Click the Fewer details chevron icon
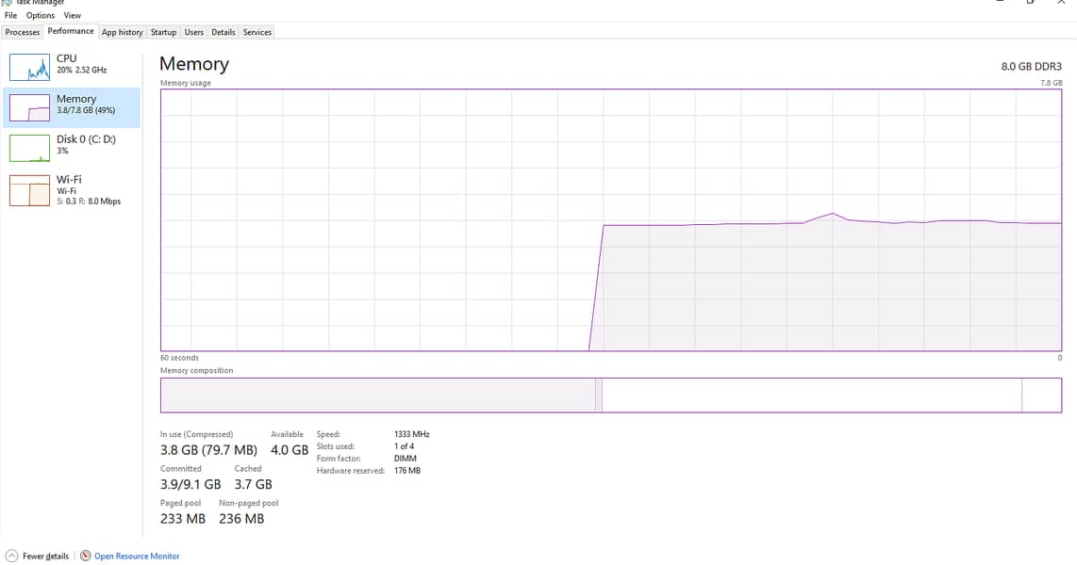 click(11, 557)
